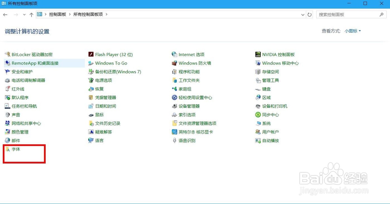Viewport: 390px width, 204px height.
Task: Expand chevron after 控制面板 breadcrumb
Action: 70,14
